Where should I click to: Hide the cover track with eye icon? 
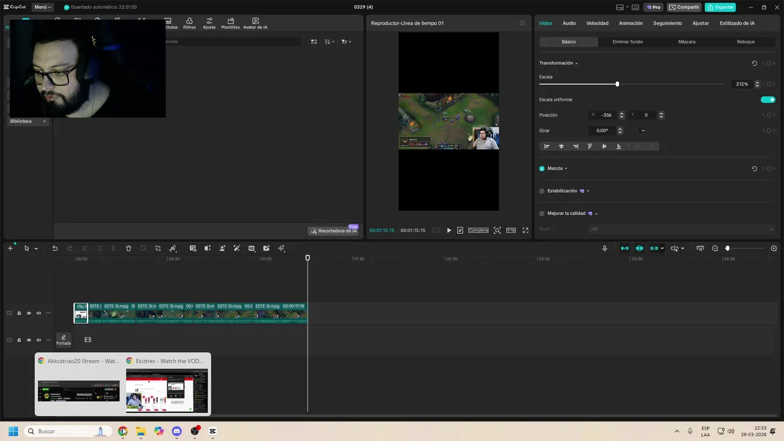29,340
